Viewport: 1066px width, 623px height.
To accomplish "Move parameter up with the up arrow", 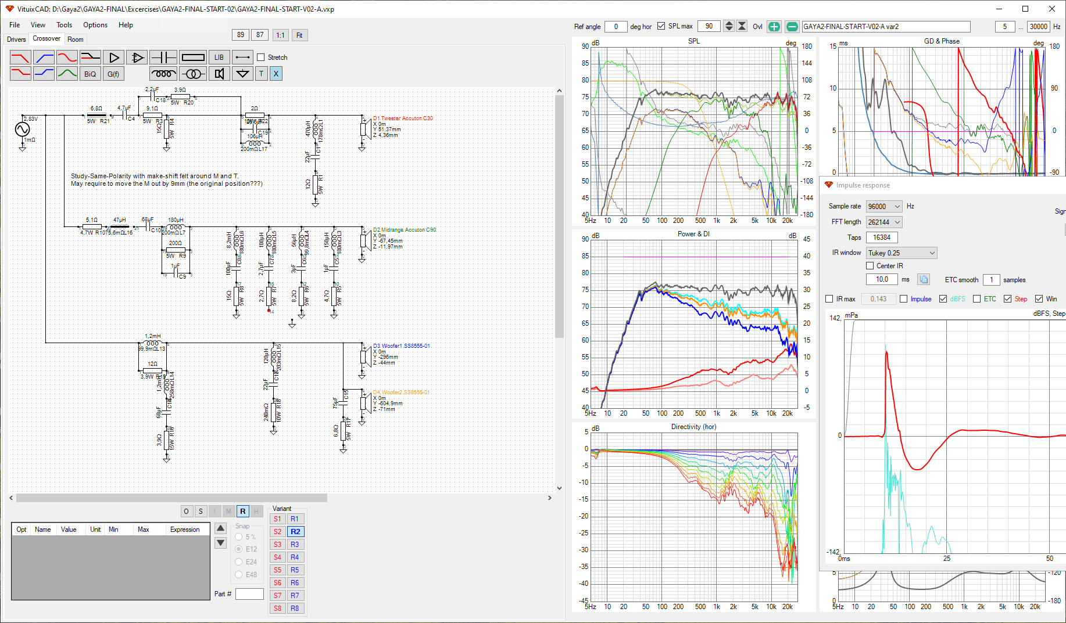I will point(220,528).
